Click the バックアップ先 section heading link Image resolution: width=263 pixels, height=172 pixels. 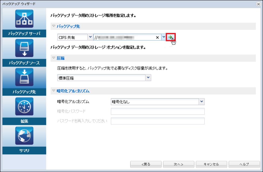[x=68, y=26]
